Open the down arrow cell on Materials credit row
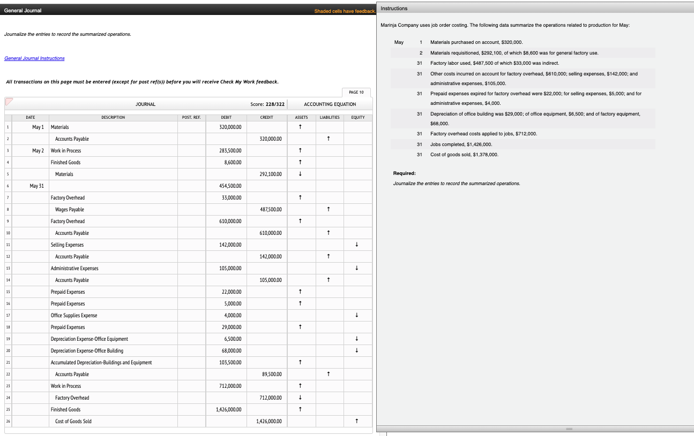 [301, 174]
